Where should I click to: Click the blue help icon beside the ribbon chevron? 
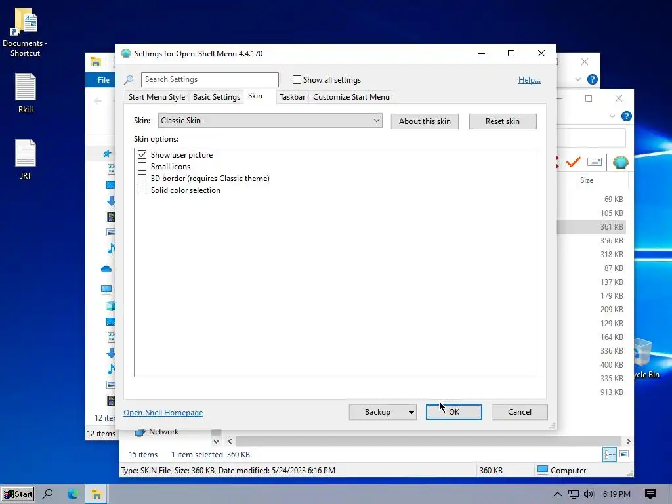(x=626, y=116)
